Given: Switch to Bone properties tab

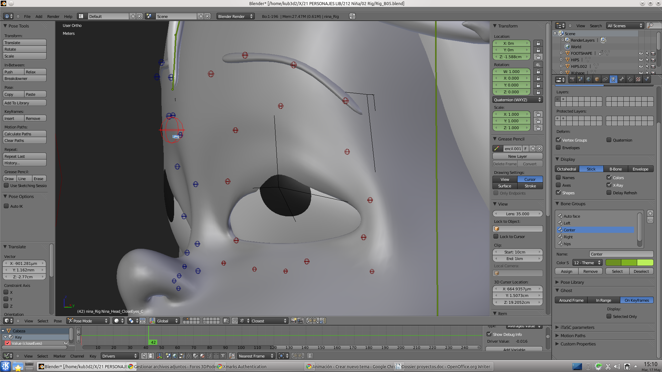Looking at the screenshot, I should pyautogui.click(x=622, y=79).
